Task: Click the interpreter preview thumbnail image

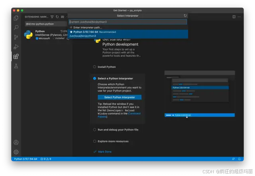Action: [x=200, y=94]
